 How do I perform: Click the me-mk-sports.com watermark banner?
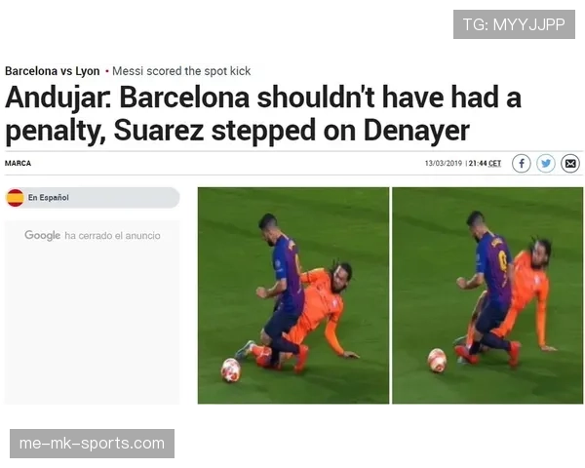coord(92,444)
